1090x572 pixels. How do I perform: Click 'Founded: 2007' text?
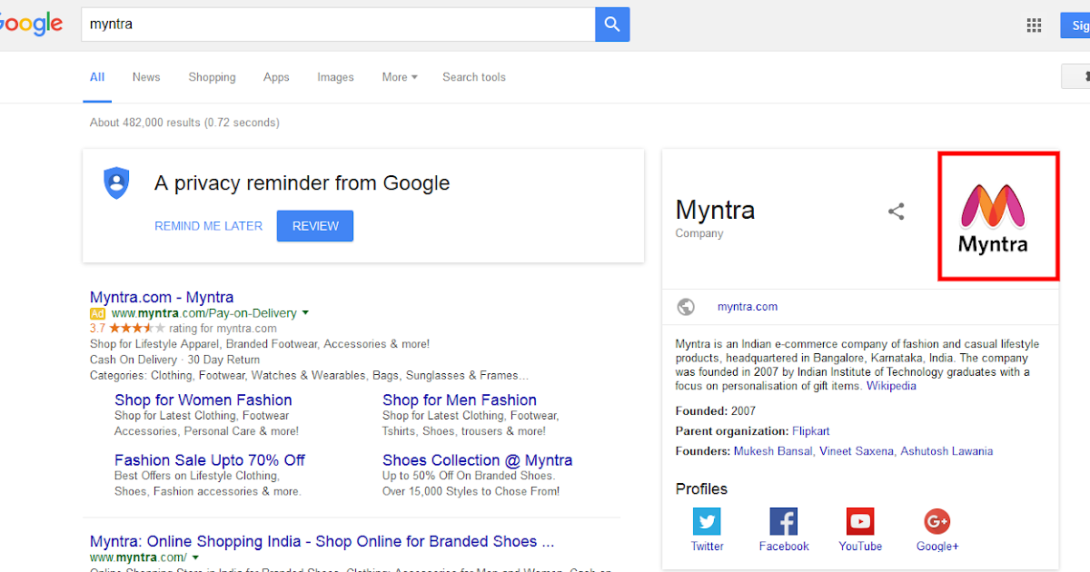click(x=716, y=411)
